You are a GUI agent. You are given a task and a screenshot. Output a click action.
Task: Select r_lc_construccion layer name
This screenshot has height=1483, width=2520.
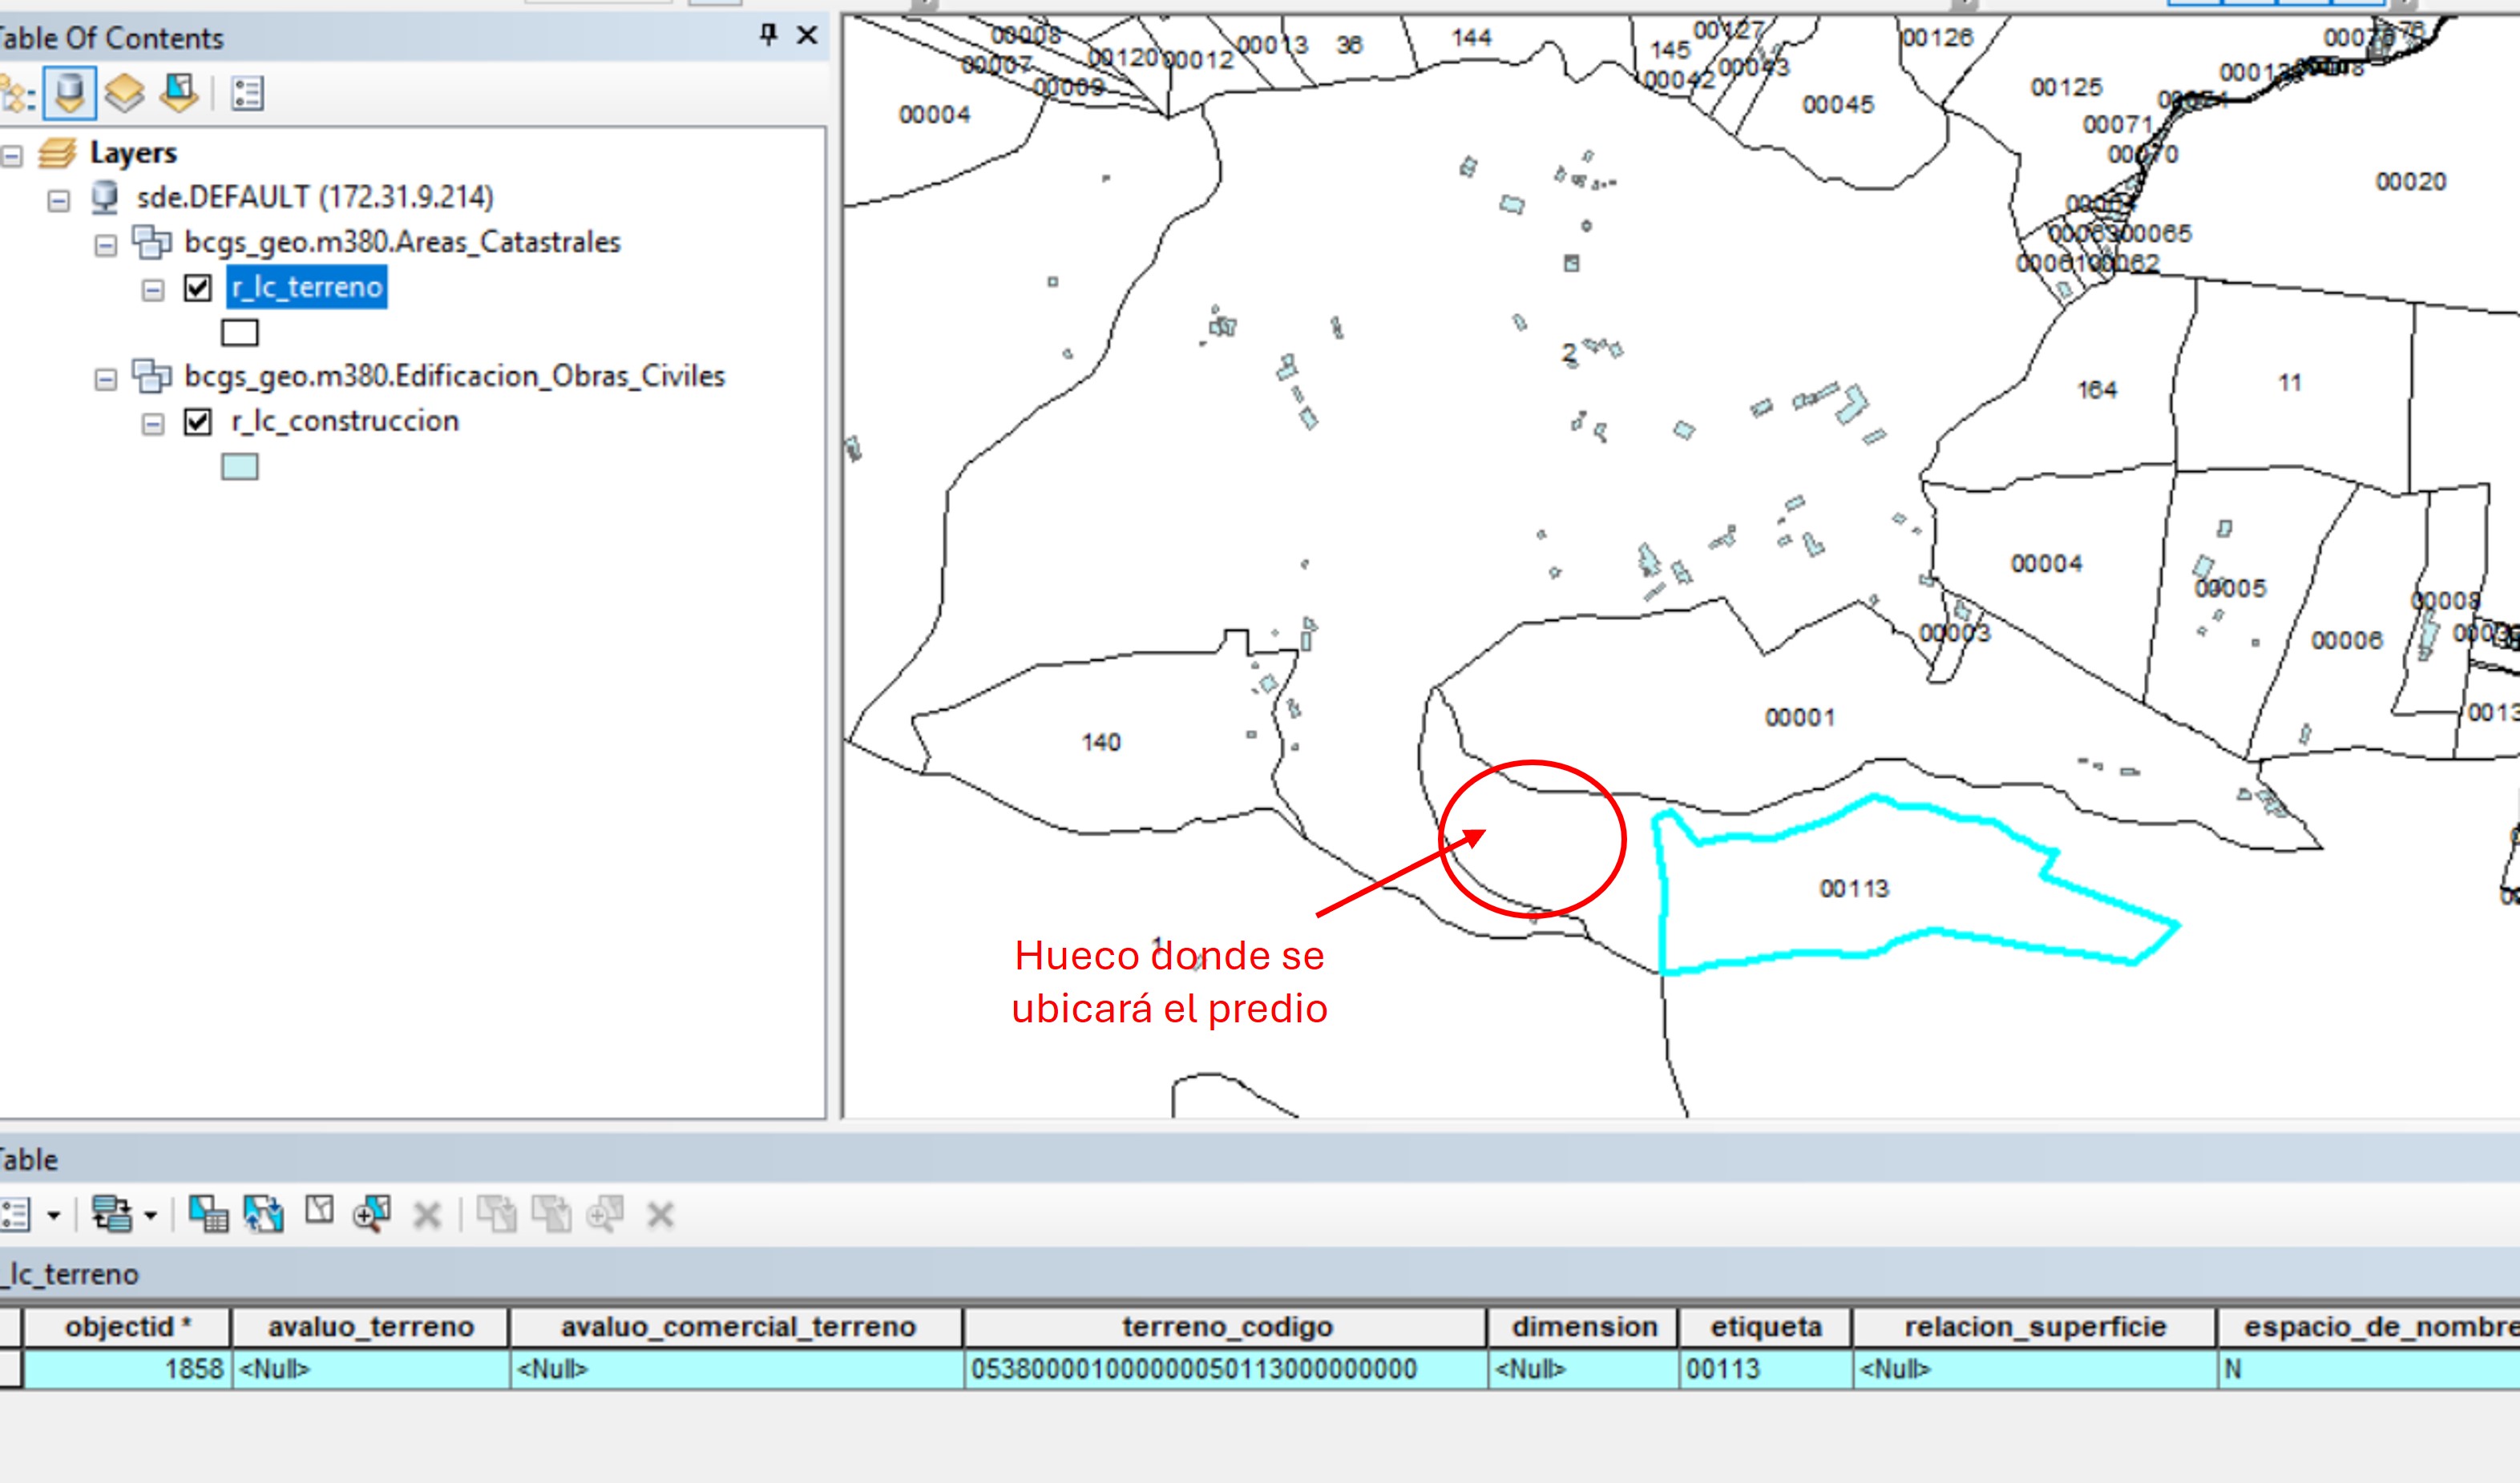pyautogui.click(x=345, y=421)
